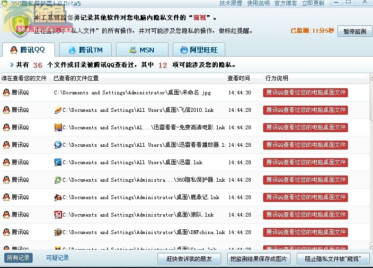Click the 迅雷看看-免费高清电影 shortcut file icon
Viewport: 373px width, 268px height.
pos(58,127)
